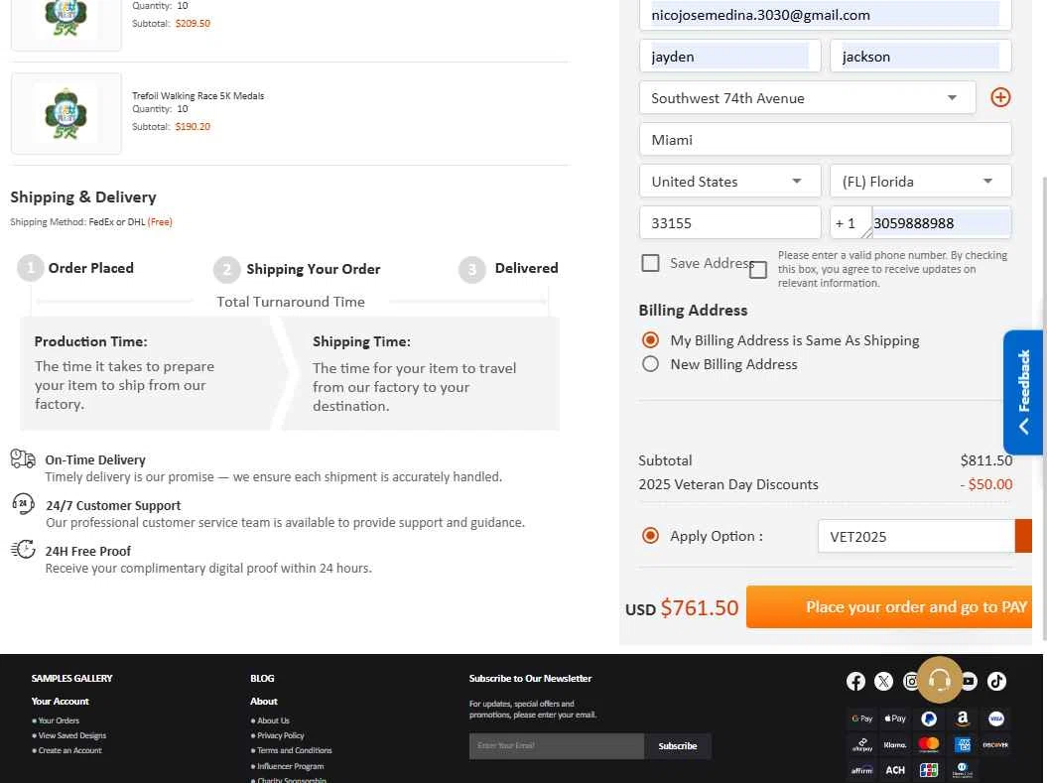Open the About Us footer link
The width and height of the screenshot is (1047, 783).
[273, 720]
